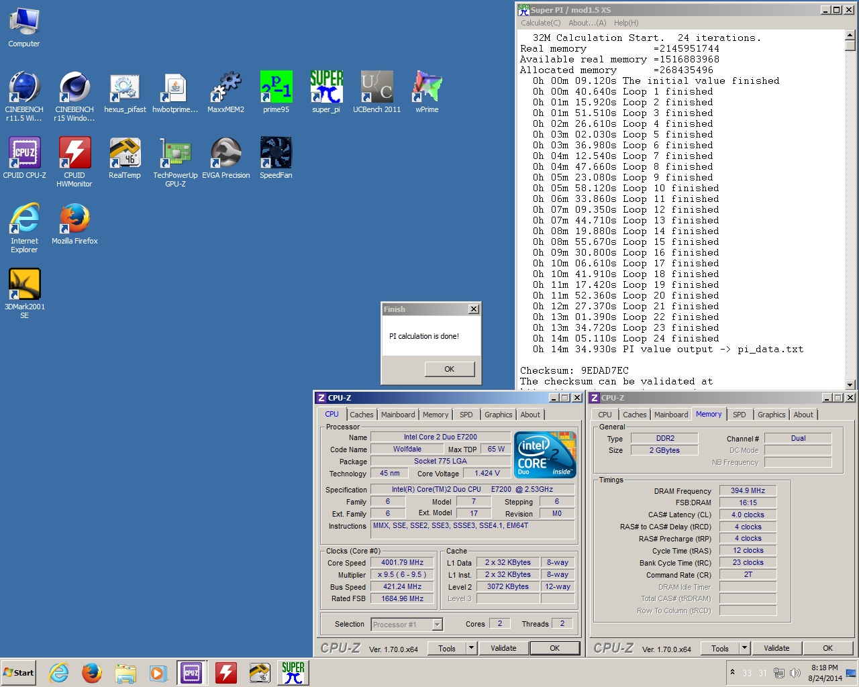Open hwbotprime shortcut on desktop

175,93
